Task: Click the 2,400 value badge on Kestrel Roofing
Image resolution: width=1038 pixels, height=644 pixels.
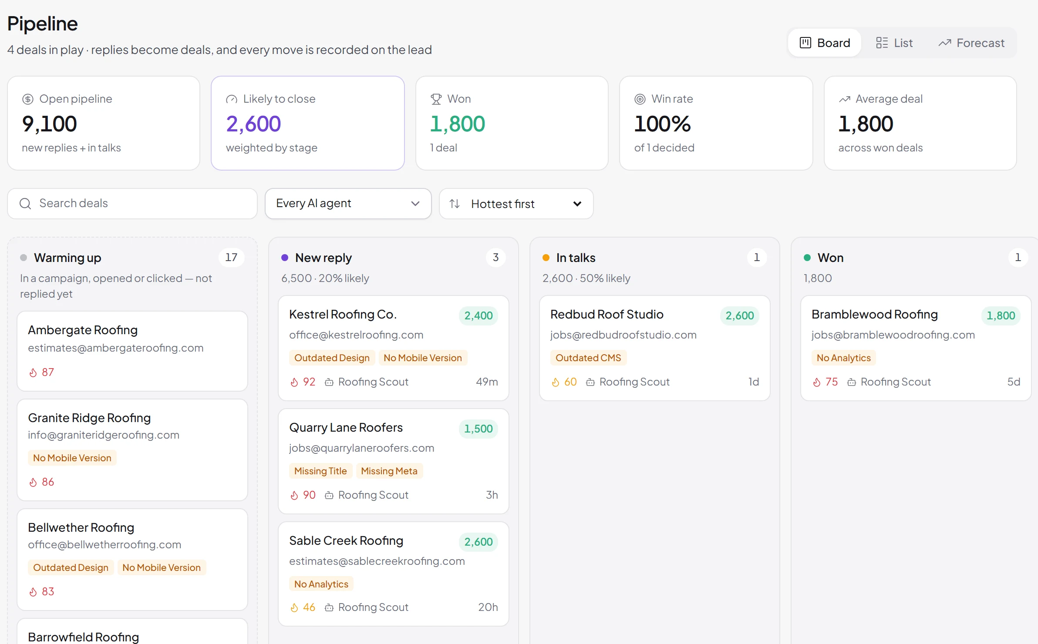Action: (x=478, y=315)
